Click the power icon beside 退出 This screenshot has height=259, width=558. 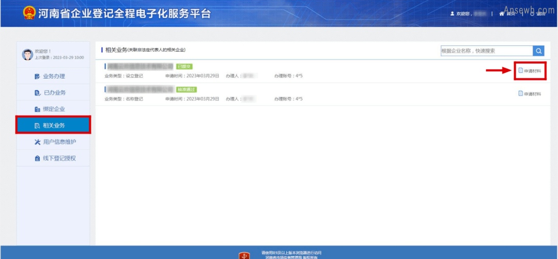pos(532,14)
